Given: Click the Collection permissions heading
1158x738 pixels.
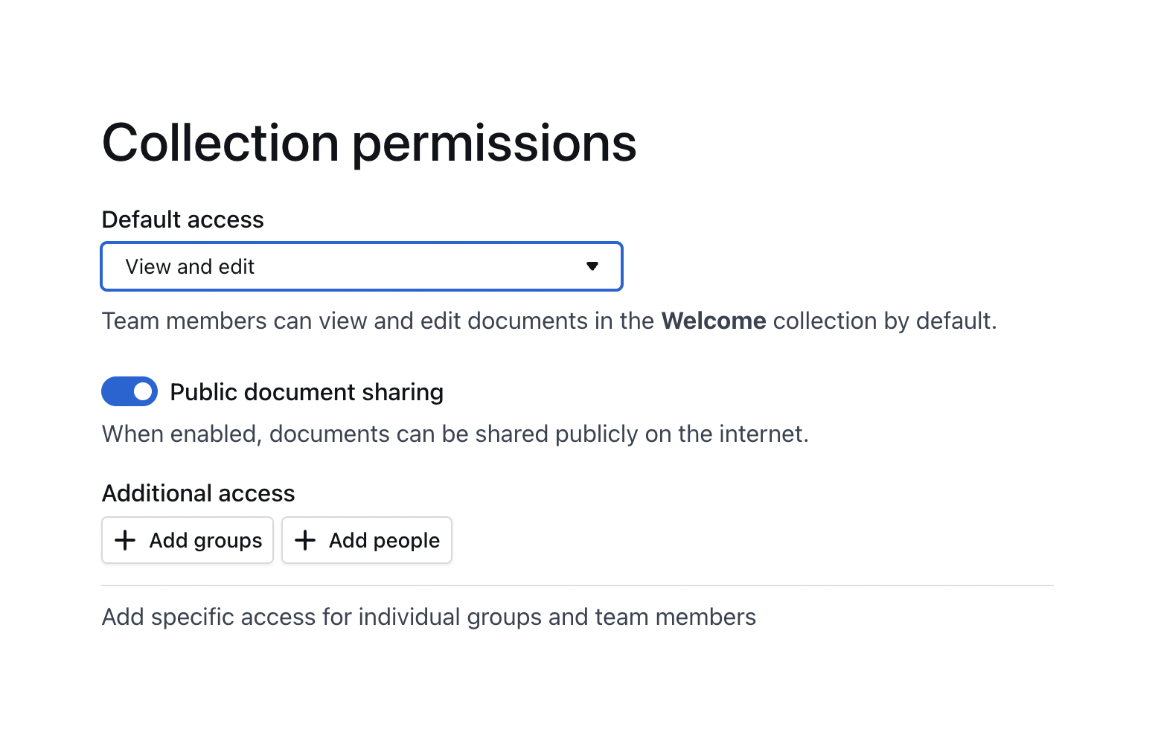Looking at the screenshot, I should point(369,143).
